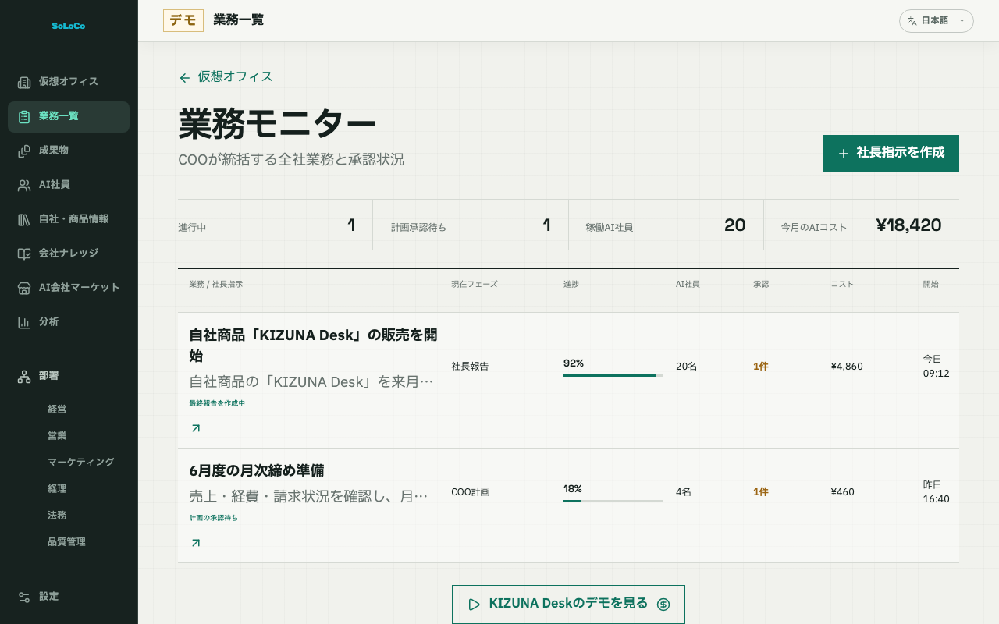The height and width of the screenshot is (624, 999).
Task: Click the SoLoCo logo
Action: [69, 26]
